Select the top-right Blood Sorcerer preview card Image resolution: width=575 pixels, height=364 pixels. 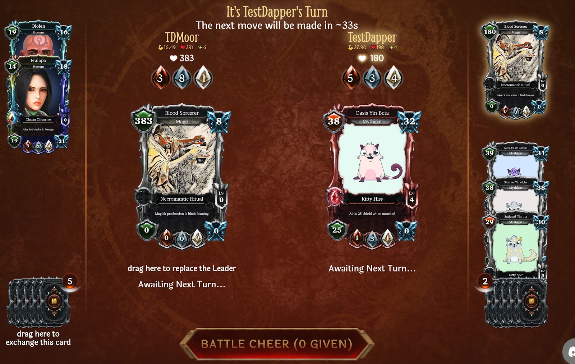516,68
